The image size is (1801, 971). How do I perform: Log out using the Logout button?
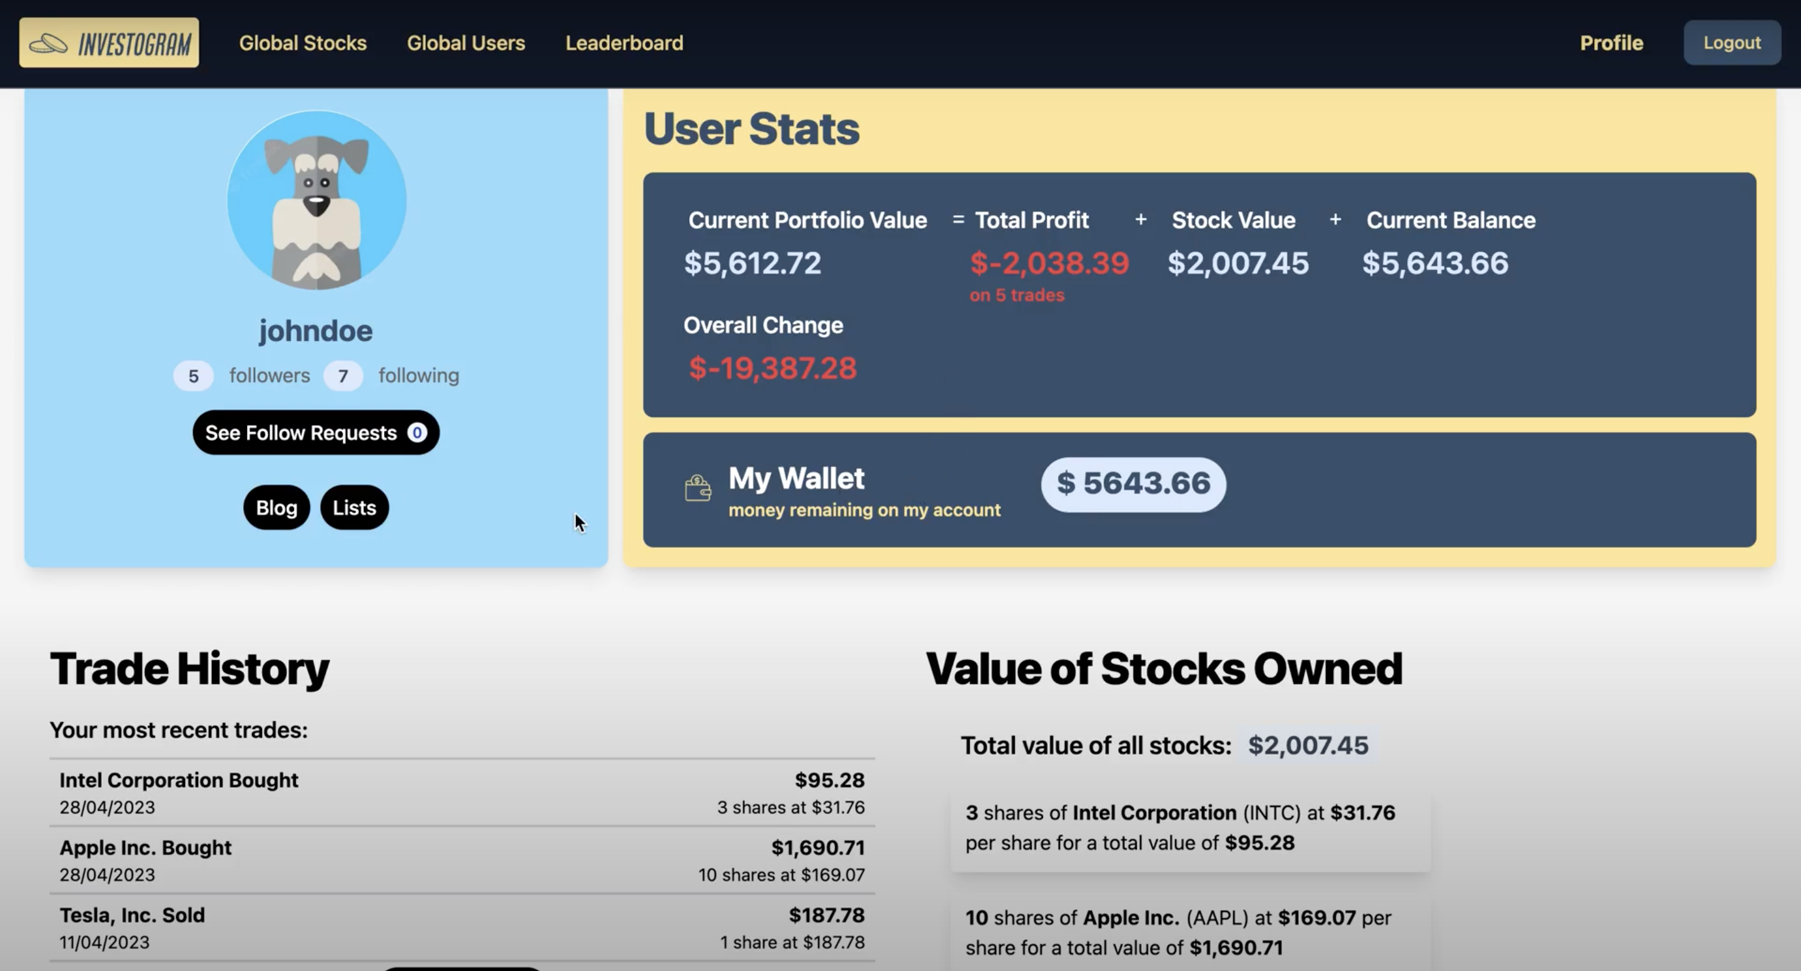click(1732, 42)
